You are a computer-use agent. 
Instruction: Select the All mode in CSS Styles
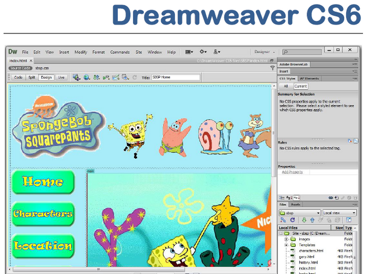click(x=286, y=86)
